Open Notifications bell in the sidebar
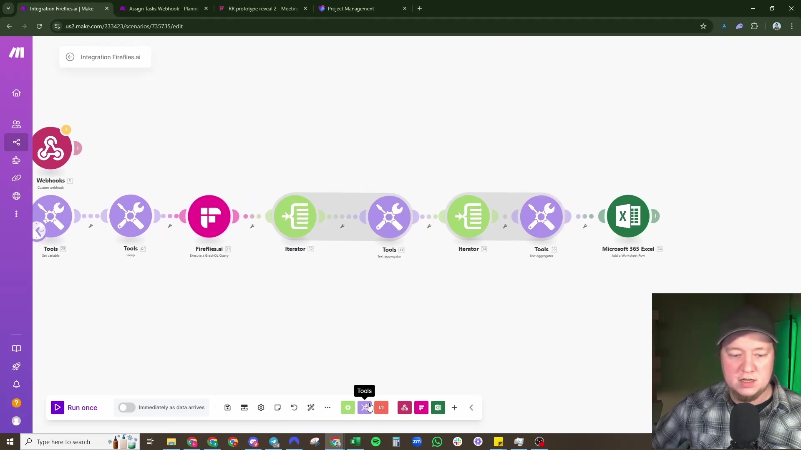Image resolution: width=801 pixels, height=450 pixels. coord(16,385)
